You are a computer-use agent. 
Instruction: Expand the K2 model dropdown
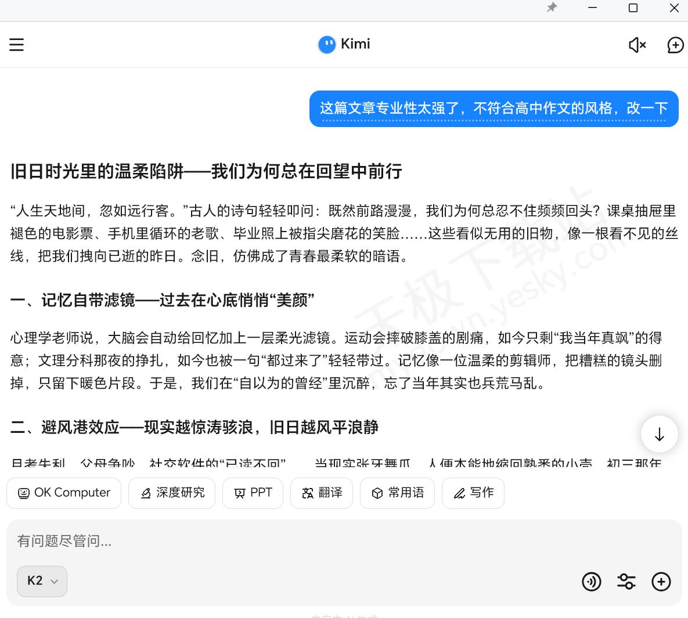coord(42,581)
